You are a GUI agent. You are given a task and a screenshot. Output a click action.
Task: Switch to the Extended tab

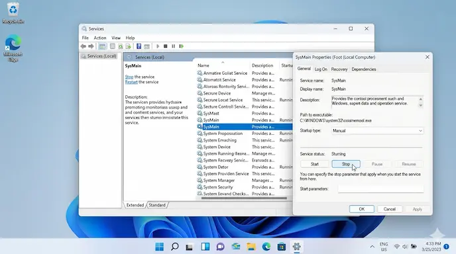tap(135, 205)
